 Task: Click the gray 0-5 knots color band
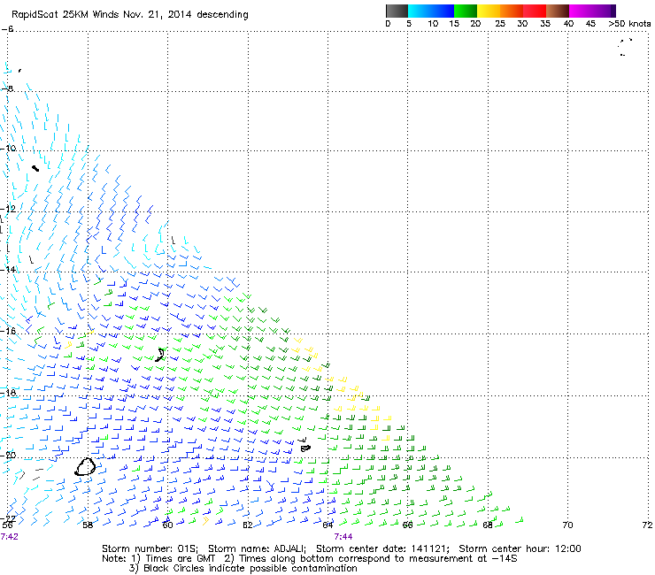click(397, 11)
